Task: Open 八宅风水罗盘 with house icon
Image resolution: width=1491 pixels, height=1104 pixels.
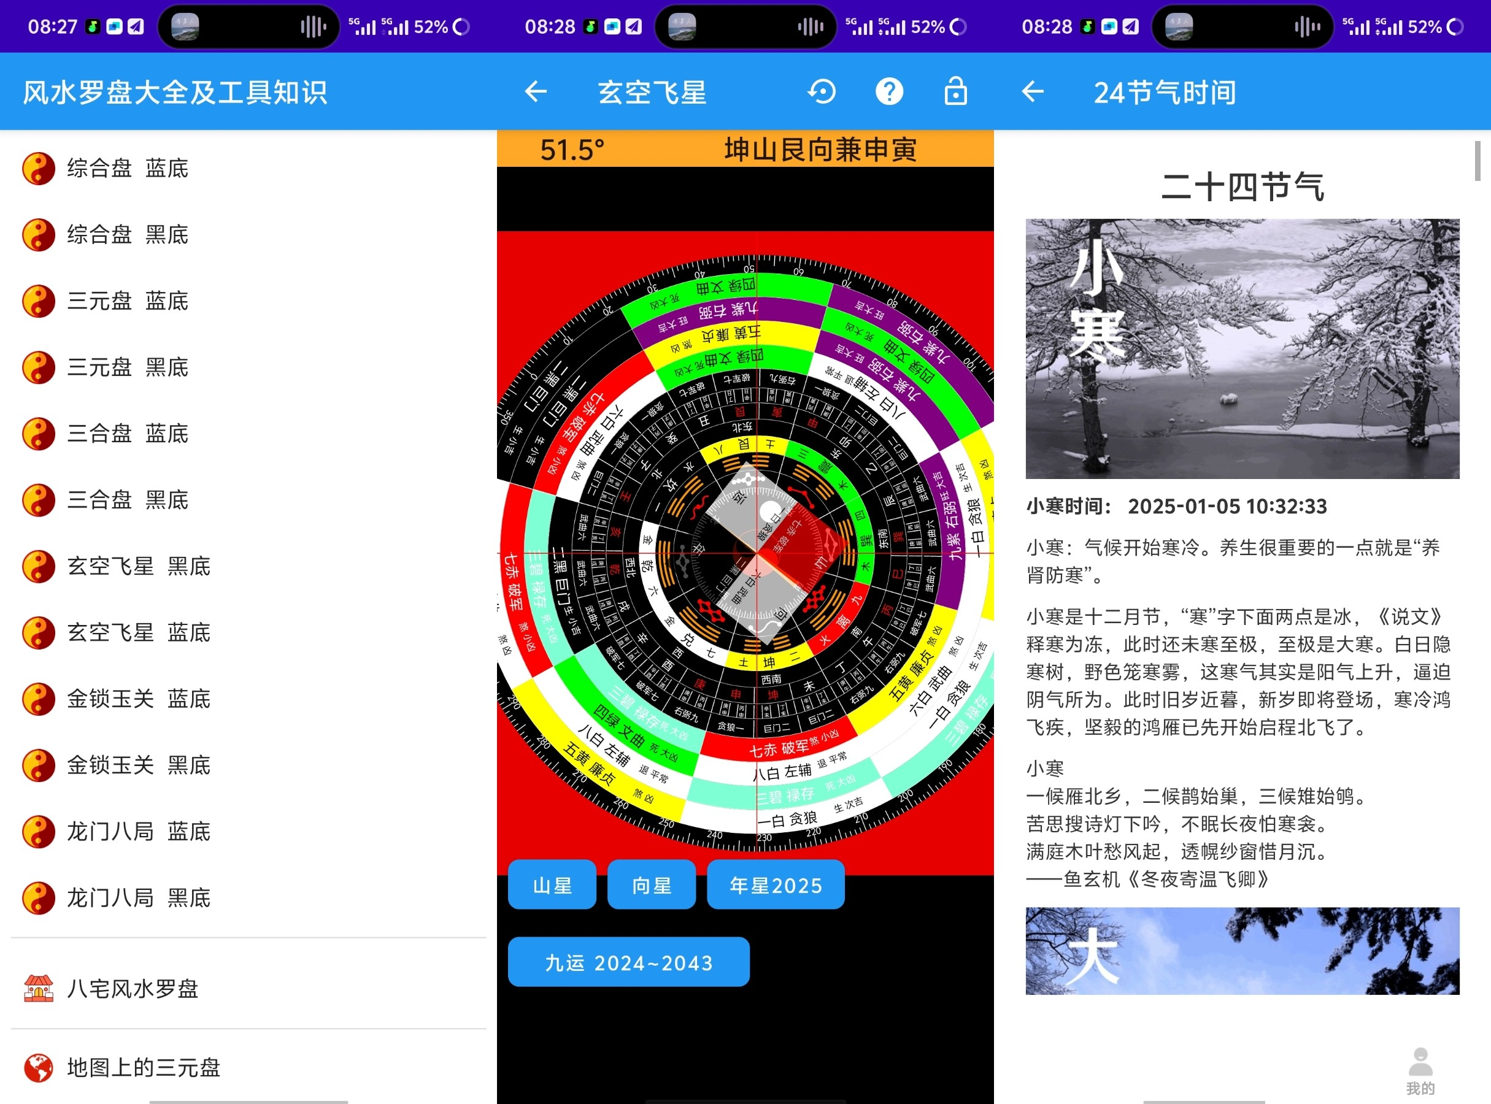Action: coord(133,989)
